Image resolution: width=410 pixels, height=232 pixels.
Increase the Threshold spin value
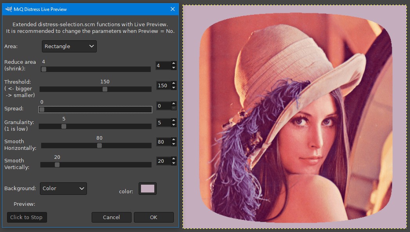[173, 83]
